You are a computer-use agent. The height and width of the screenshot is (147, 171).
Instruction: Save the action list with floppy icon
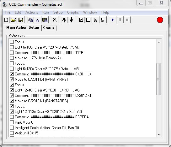21,20
